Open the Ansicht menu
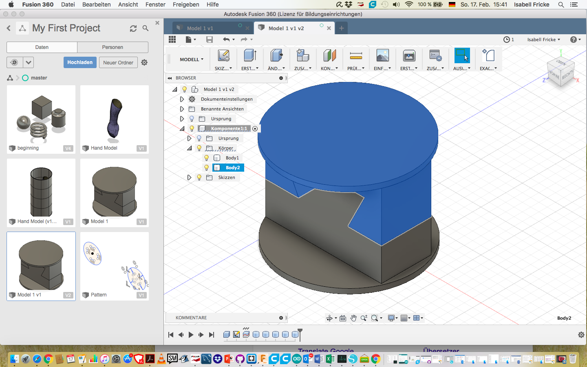This screenshot has width=587, height=367. point(128,4)
